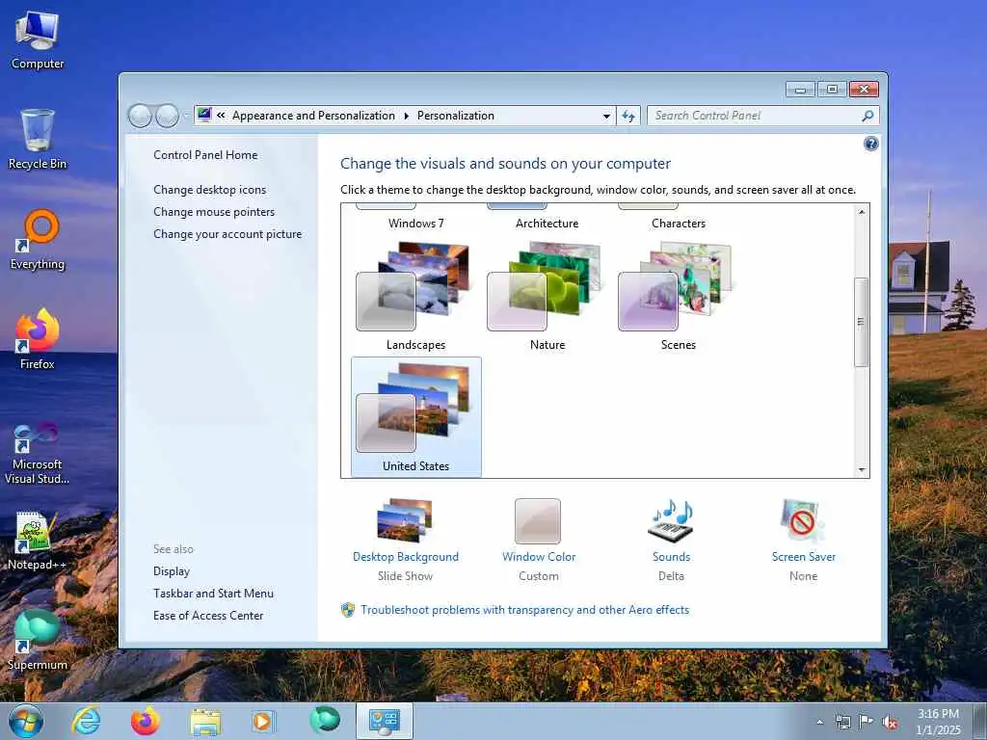This screenshot has height=740, width=987.
Task: Select the Scenes theme
Action: (x=678, y=296)
